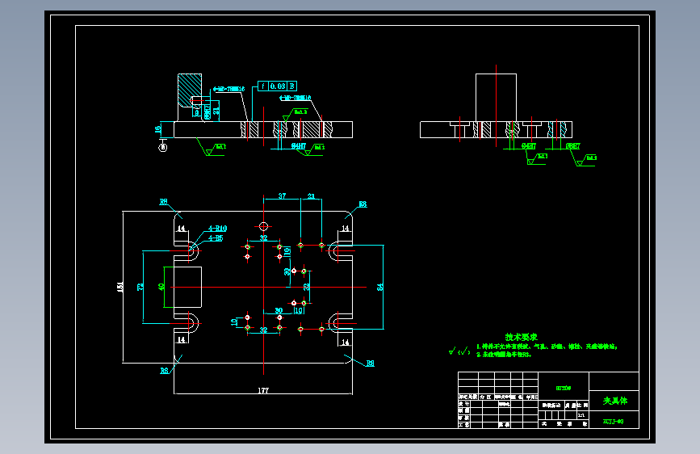Image resolution: width=700 pixels, height=454 pixels.
Task: Click the ZCTJ-03 drawing number
Action: point(614,422)
